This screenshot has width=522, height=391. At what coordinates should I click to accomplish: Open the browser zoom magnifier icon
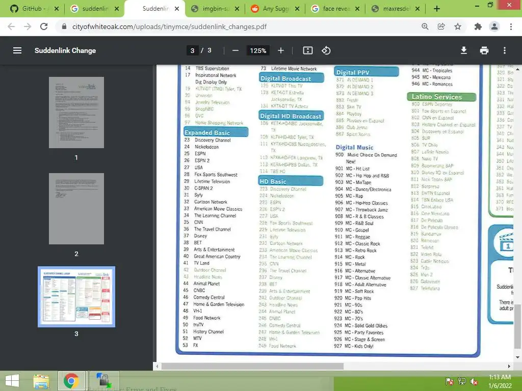click(425, 26)
